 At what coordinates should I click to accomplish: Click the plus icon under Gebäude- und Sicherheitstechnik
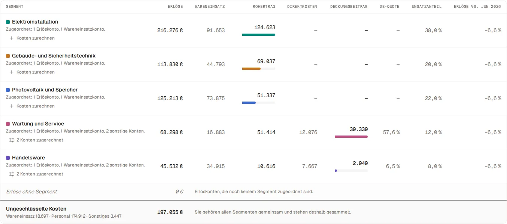pos(12,72)
